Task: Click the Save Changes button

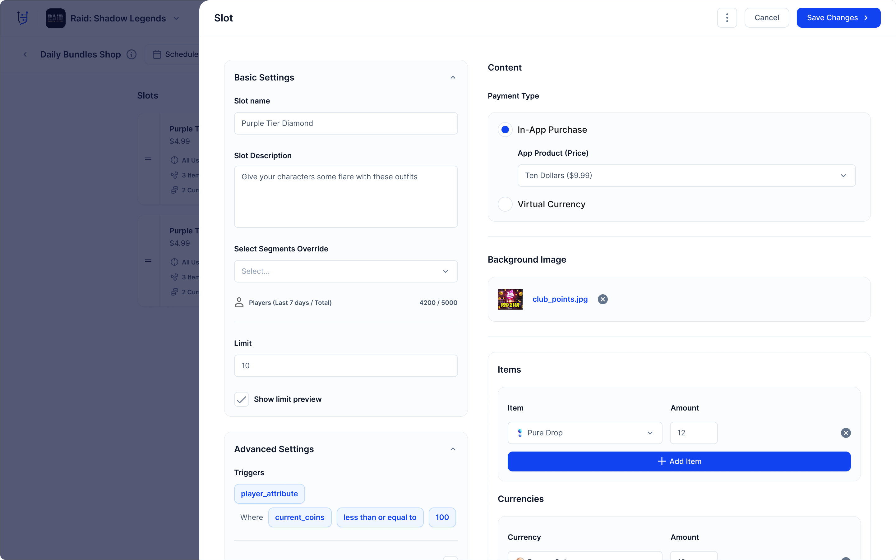Action: (838, 18)
